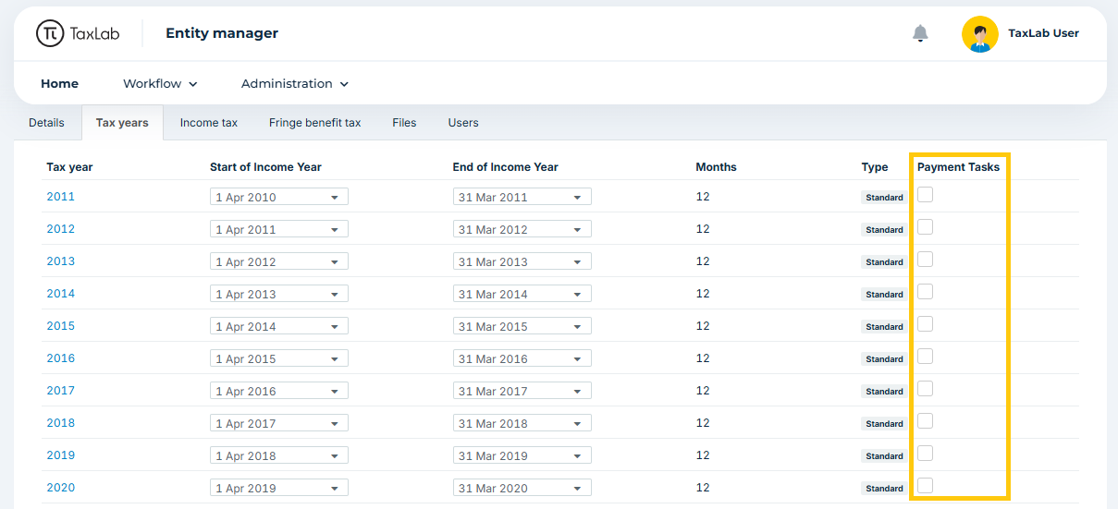Check Payment Tasks box for 2019
This screenshot has height=509, width=1118.
tap(925, 454)
